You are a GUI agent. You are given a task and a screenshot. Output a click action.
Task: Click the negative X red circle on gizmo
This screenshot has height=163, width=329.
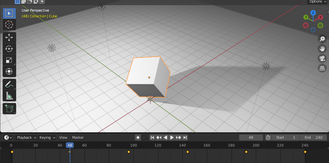(306, 25)
